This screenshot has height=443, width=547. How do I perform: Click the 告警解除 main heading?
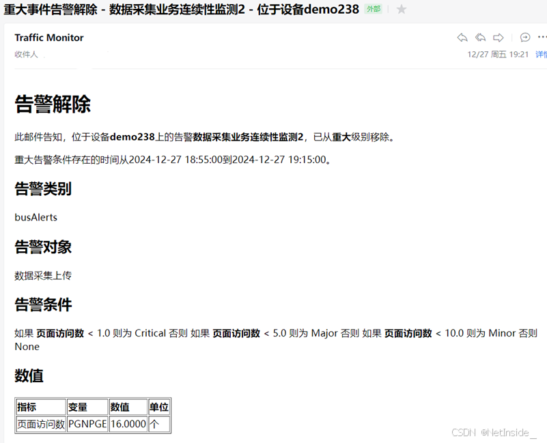(x=53, y=104)
